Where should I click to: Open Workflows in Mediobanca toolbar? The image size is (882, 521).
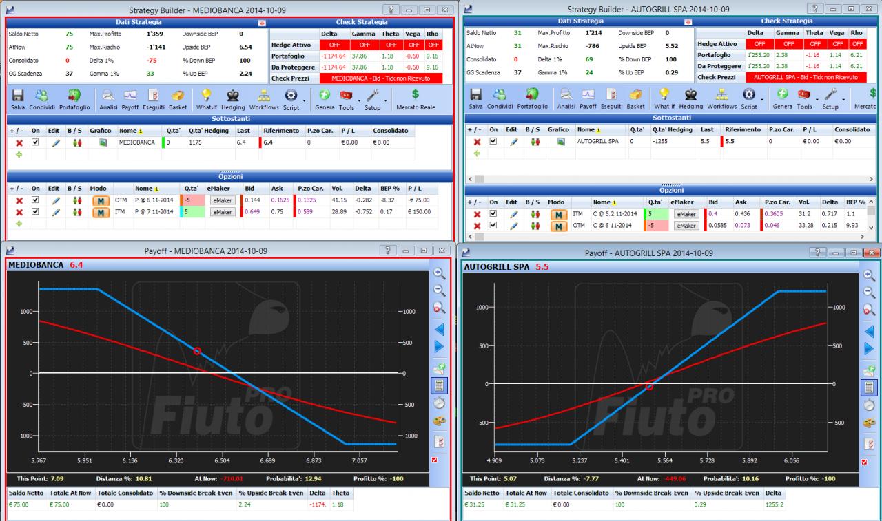click(x=264, y=99)
